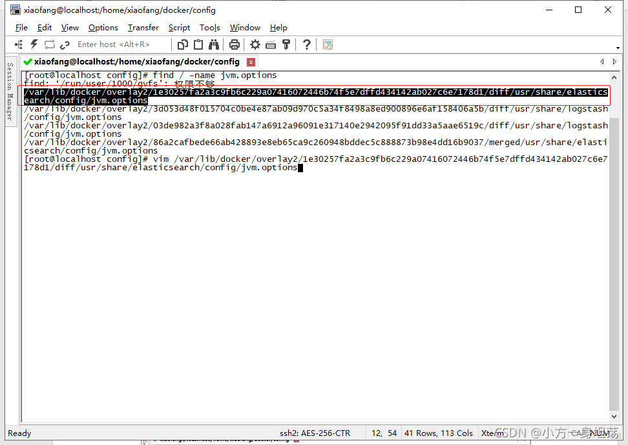Open the Script menu
The height and width of the screenshot is (445, 628).
point(179,28)
